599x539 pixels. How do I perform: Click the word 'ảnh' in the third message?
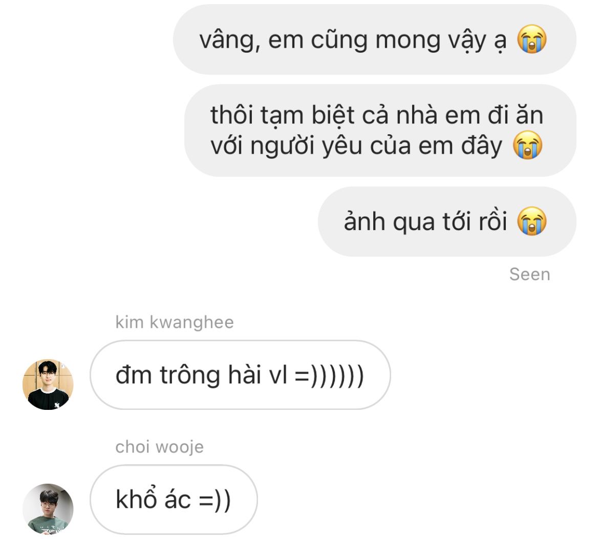click(x=365, y=221)
